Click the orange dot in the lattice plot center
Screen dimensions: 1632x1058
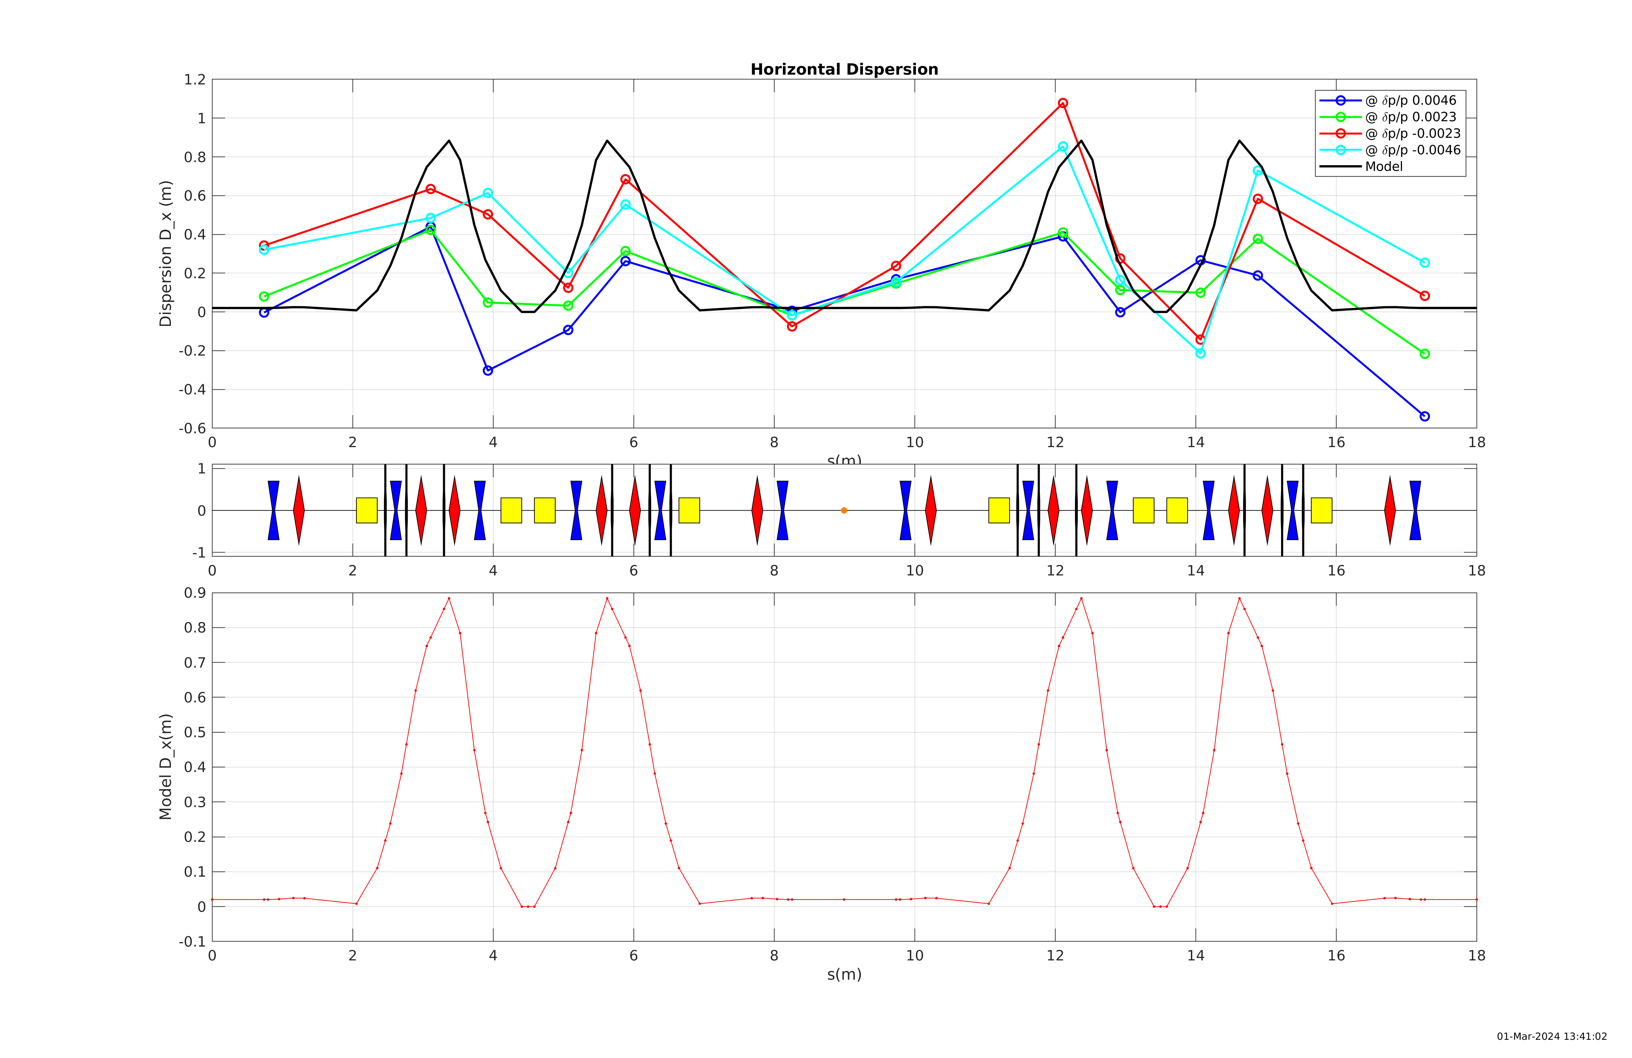pos(843,510)
